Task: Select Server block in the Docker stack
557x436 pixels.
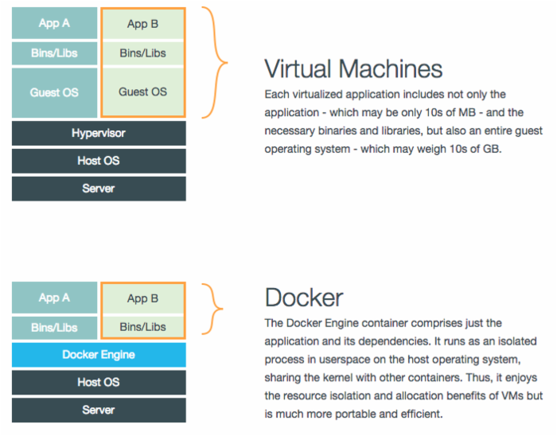Action: click(99, 410)
